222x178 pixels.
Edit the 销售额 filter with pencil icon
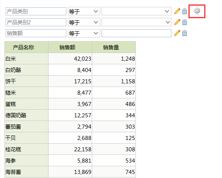pos(177,33)
